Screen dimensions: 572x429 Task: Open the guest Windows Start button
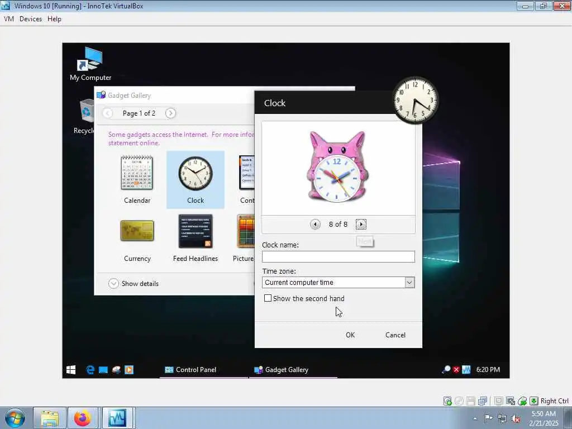(x=71, y=370)
